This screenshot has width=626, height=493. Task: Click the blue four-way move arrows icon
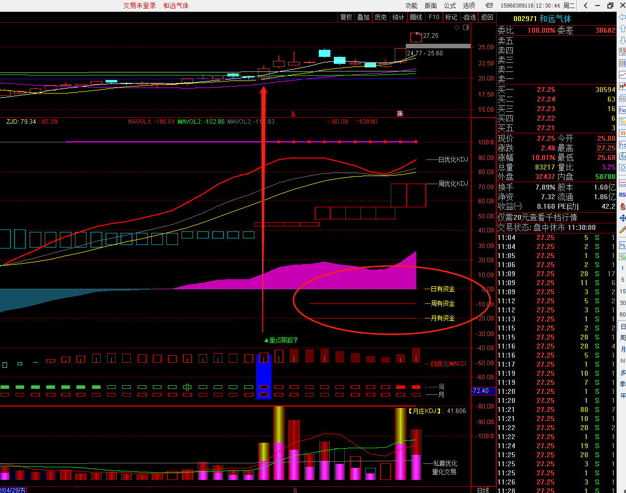click(x=622, y=218)
